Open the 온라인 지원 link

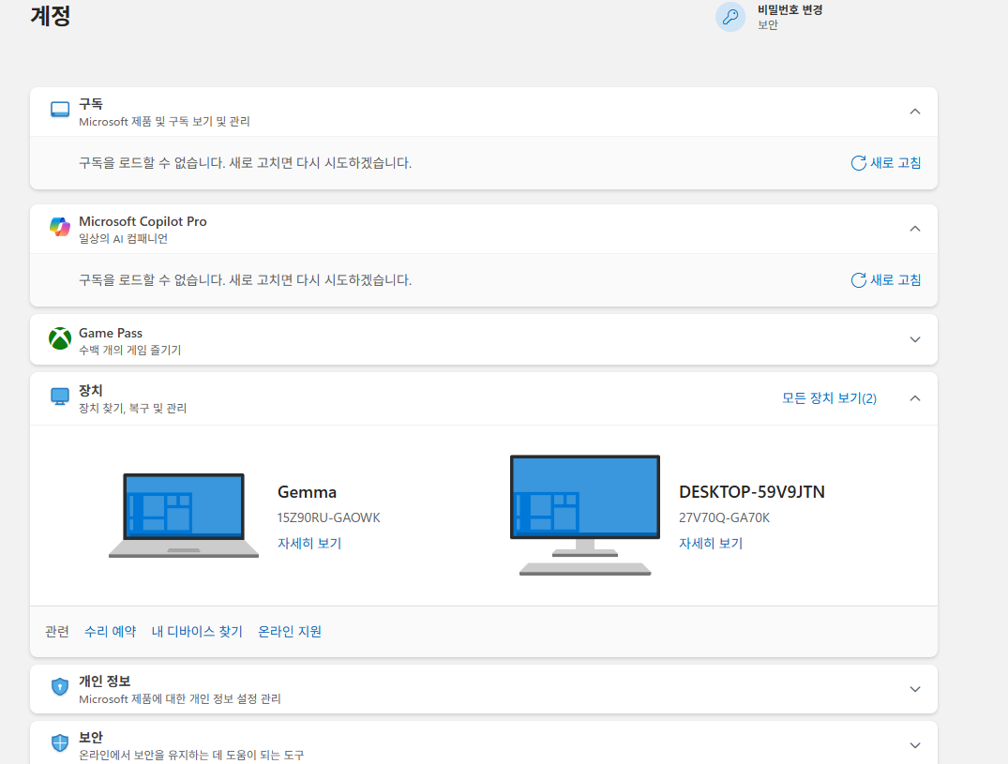[x=290, y=632]
